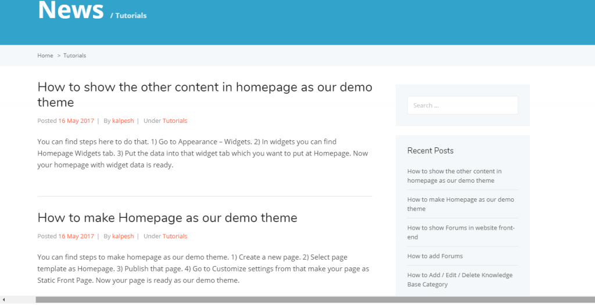Open recent post 'How to Add / Edit / Delete Knowledge Base Category'
This screenshot has height=305, width=595.
[x=460, y=279]
